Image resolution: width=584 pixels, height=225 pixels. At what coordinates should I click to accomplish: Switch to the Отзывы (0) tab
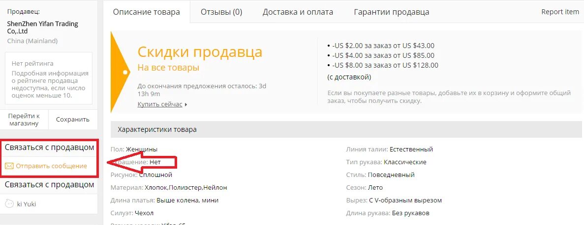point(221,12)
